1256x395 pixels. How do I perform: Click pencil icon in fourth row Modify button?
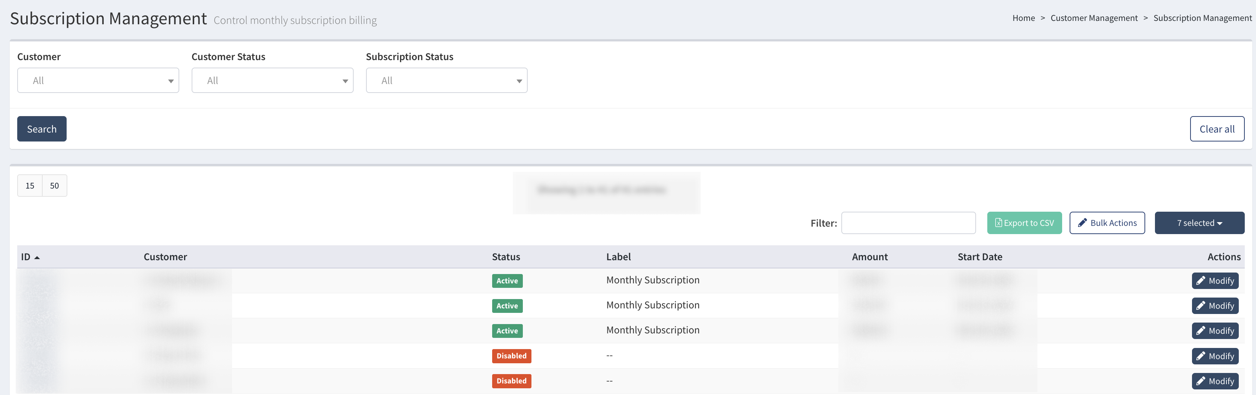1200,356
